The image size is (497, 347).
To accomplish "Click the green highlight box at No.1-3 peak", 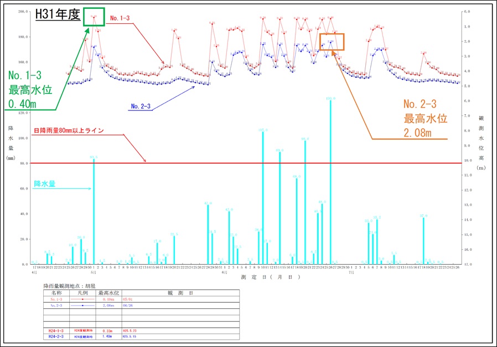I will click(94, 16).
